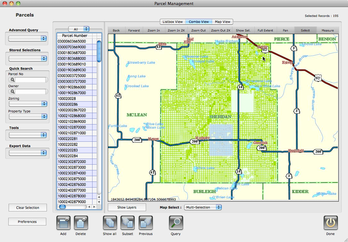Click the Previous records icon
This screenshot has width=348, height=242.
click(x=145, y=223)
